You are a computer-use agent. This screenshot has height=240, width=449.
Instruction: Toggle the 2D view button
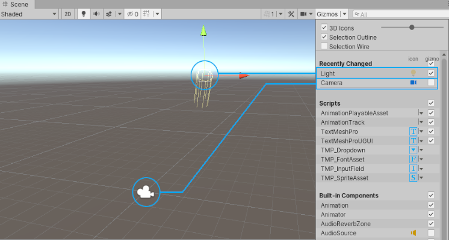[68, 14]
